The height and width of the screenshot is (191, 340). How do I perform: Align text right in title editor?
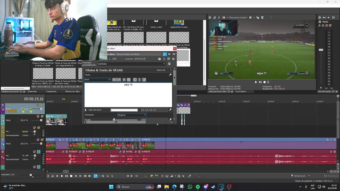pyautogui.click(x=144, y=80)
